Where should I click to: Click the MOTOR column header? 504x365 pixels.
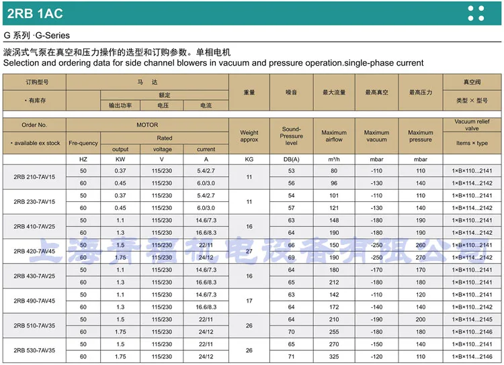[147, 125]
